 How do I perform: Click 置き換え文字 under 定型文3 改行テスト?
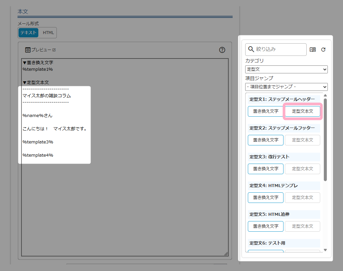pyautogui.click(x=266, y=169)
